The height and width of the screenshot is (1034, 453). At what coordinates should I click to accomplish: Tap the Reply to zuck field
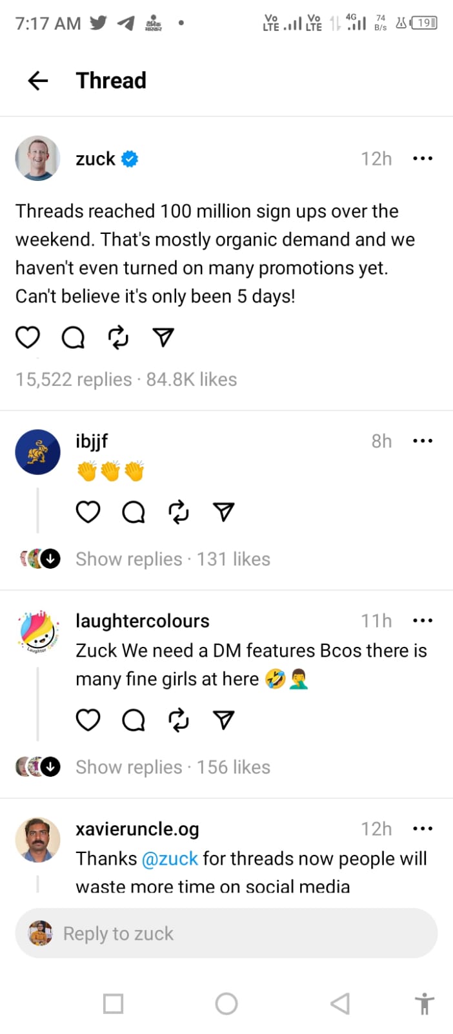(x=226, y=933)
